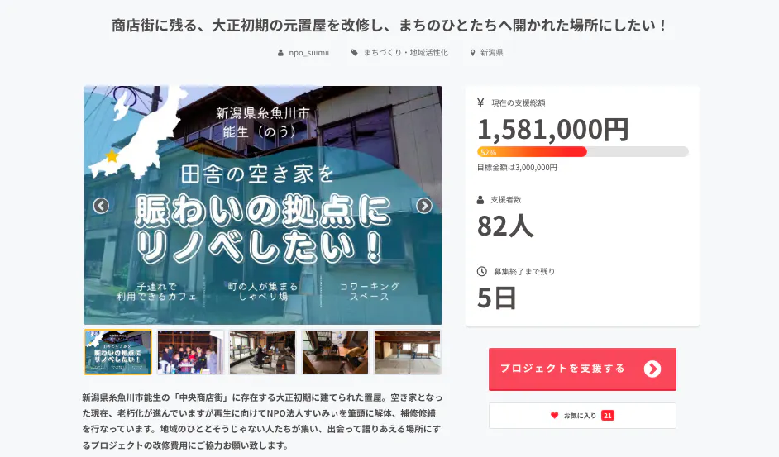This screenshot has width=779, height=457.
Task: Open the 新潟県 location link
Action: (x=491, y=53)
